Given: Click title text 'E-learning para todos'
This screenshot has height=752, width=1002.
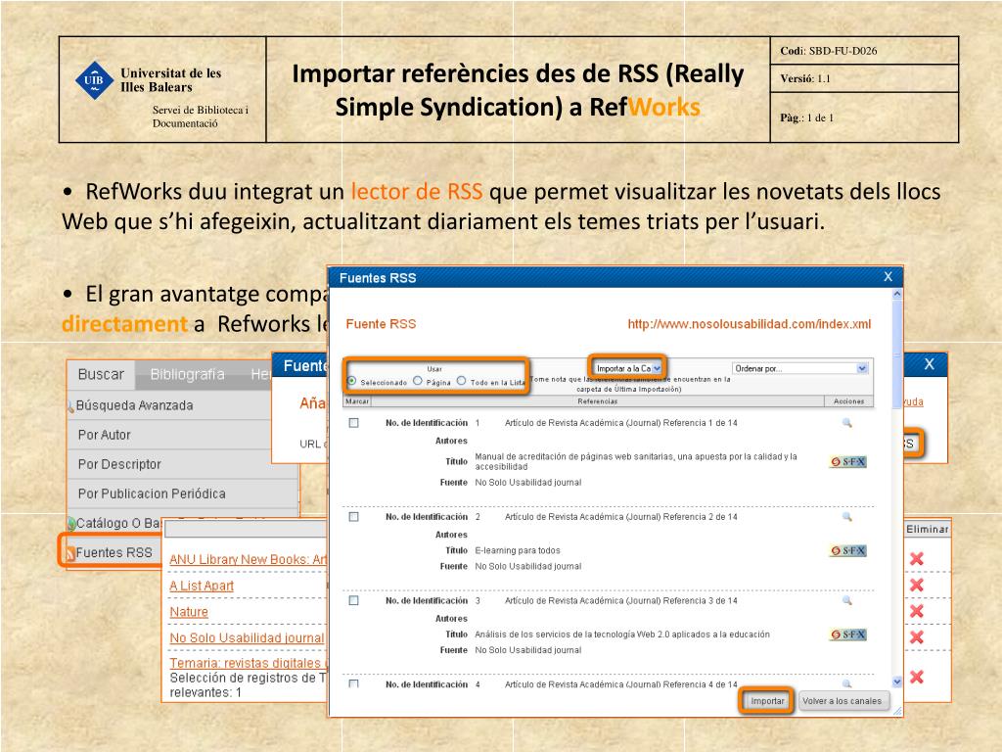Looking at the screenshot, I should coord(518,550).
